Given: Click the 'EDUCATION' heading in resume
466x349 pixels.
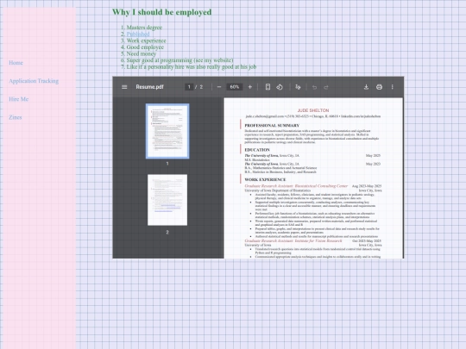Looking at the screenshot, I should tap(257, 150).
